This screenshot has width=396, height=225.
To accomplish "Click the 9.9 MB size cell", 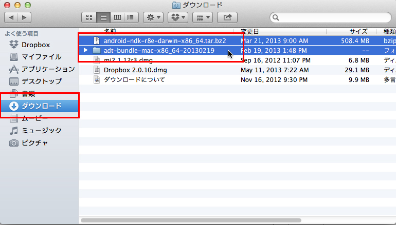I will point(359,80).
